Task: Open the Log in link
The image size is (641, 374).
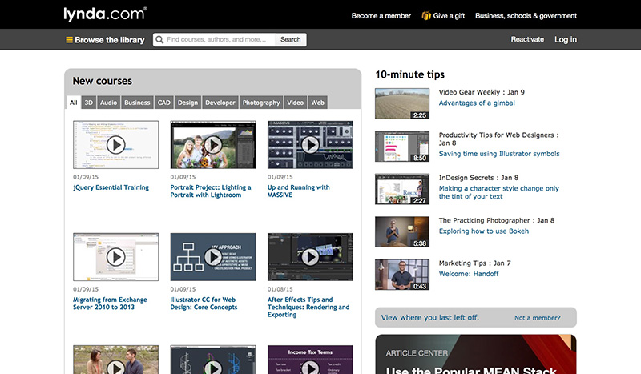Action: point(566,40)
